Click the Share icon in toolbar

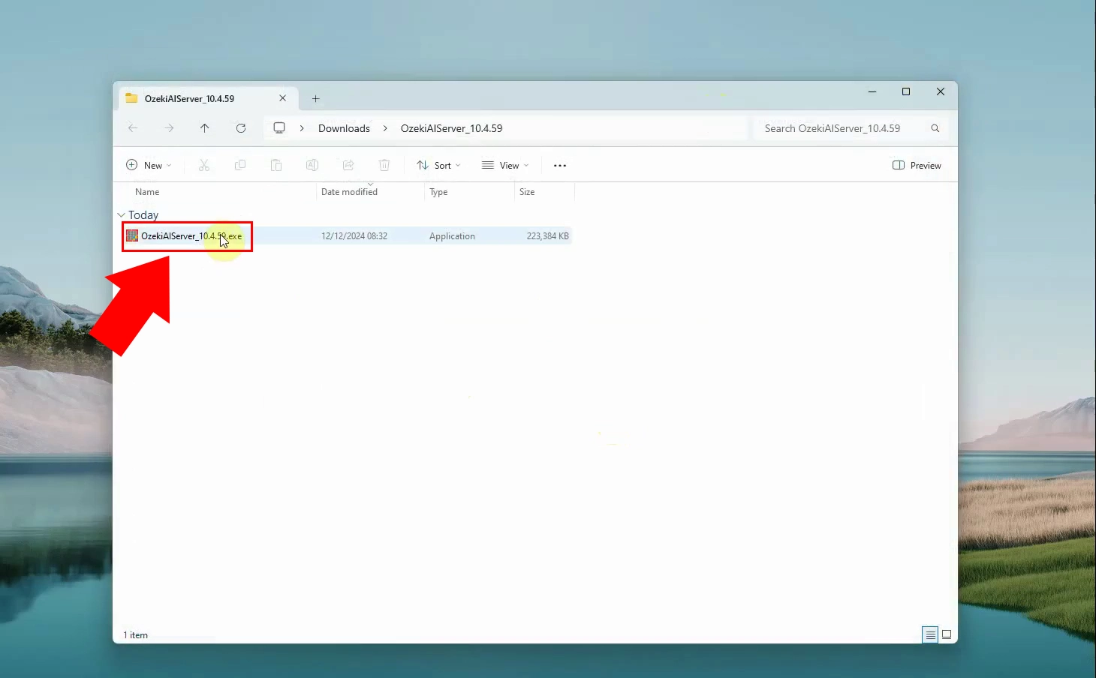[x=348, y=165]
